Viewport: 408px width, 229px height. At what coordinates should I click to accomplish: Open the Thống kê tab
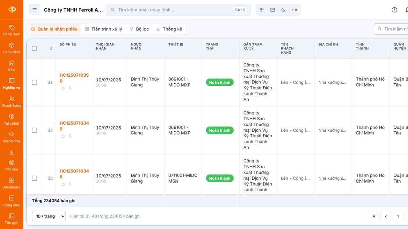point(169,29)
